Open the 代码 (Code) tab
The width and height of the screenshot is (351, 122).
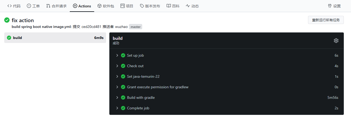click(x=14, y=6)
